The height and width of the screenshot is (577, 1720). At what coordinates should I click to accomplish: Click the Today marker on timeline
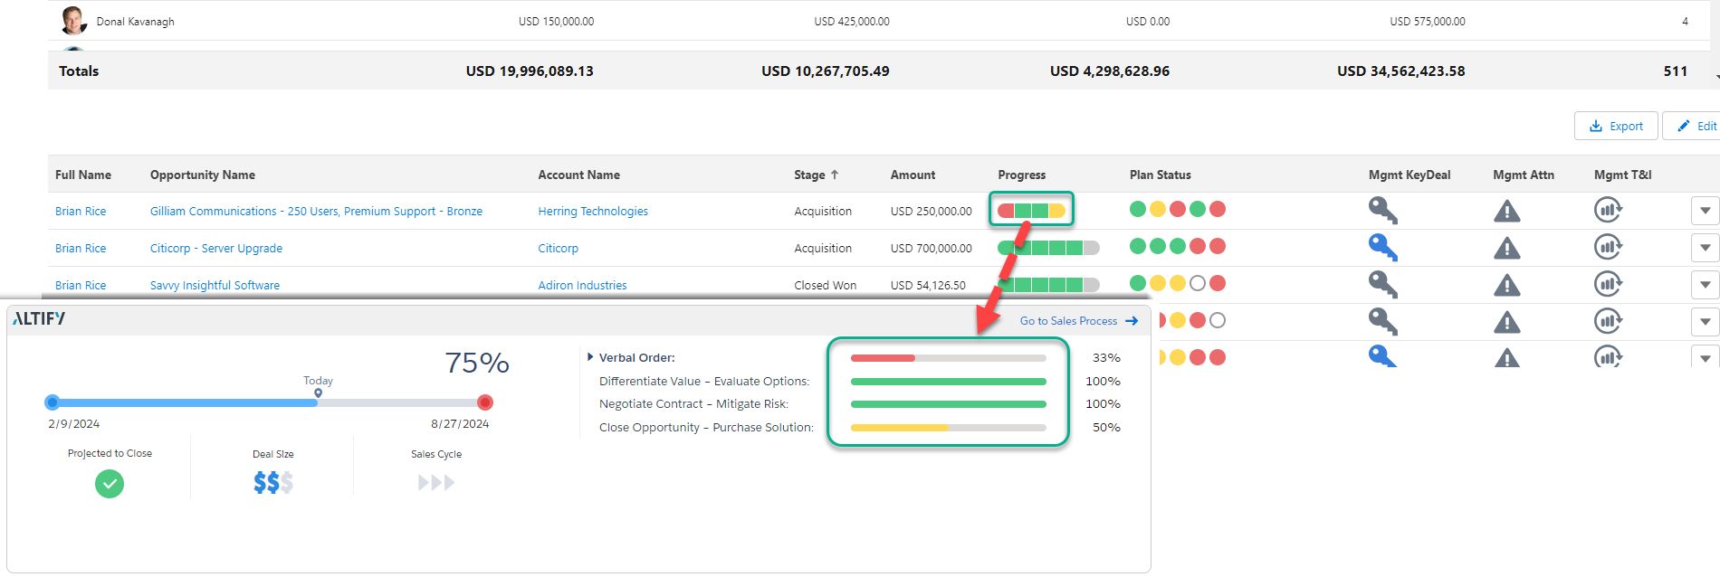coord(318,393)
